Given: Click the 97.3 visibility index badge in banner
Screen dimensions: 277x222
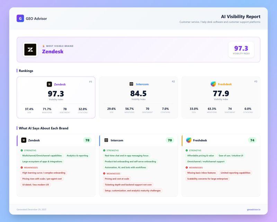Looking at the screenshot, I should 241,50.
